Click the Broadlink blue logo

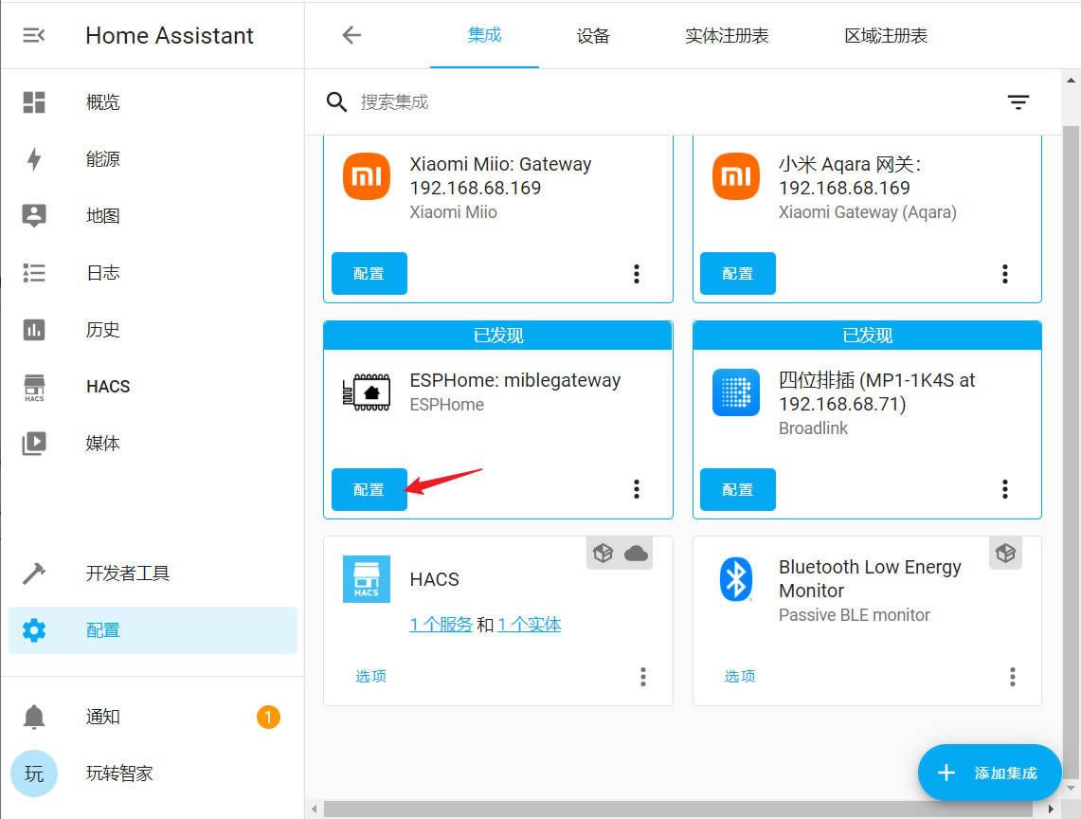735,392
